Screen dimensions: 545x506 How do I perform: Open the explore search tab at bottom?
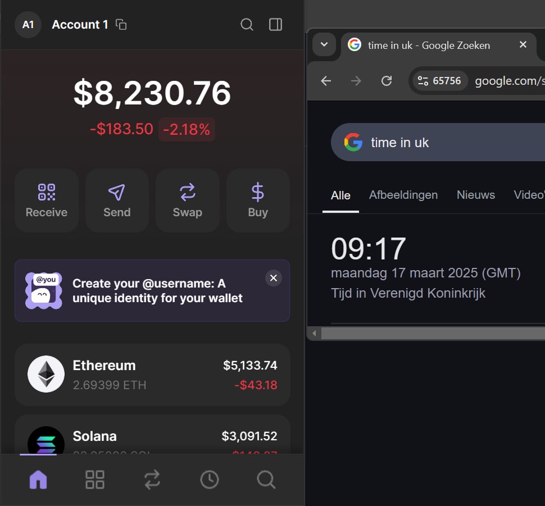(266, 480)
